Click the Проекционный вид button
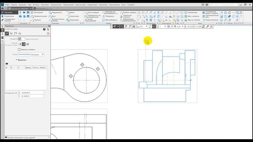This screenshot has width=253, height=142. (210, 16)
